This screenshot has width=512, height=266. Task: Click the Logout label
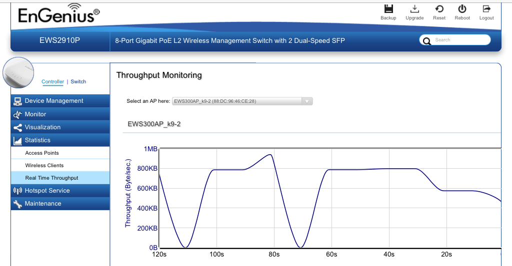point(486,18)
